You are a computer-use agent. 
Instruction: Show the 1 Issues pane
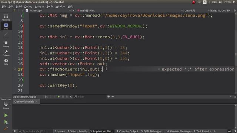pos(60,131)
